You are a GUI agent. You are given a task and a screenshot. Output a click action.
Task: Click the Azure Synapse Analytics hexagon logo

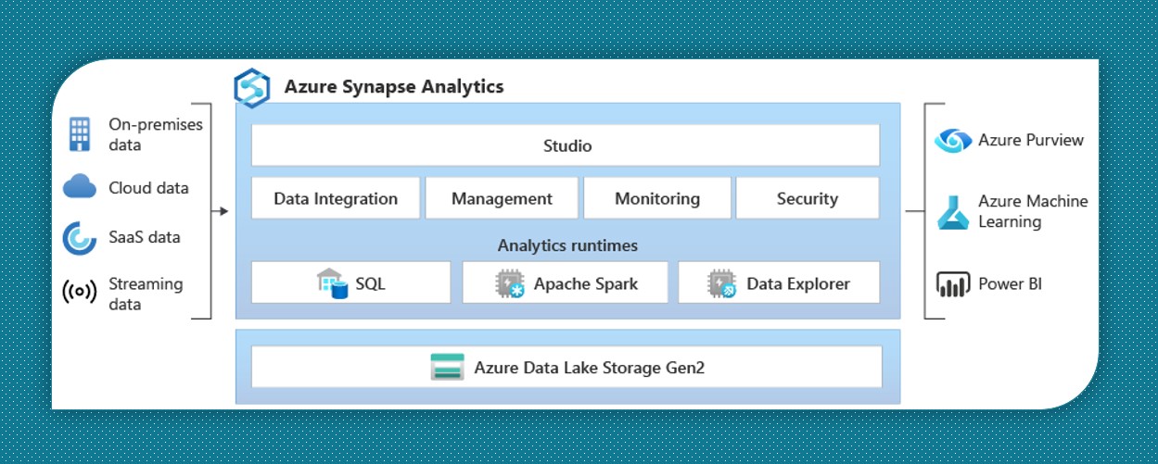[x=251, y=88]
